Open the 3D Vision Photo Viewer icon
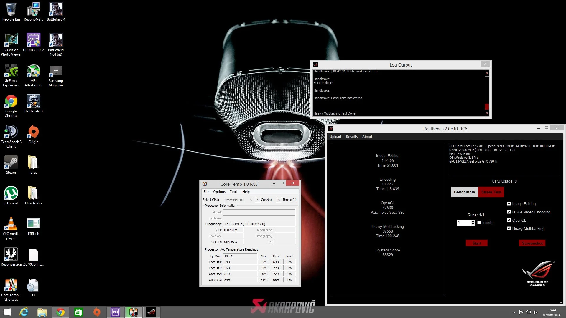 [x=11, y=45]
